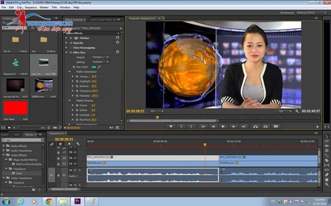Image resolution: width=331 pixels, height=206 pixels.
Task: Open the Title menu
Action: tap(54, 7)
